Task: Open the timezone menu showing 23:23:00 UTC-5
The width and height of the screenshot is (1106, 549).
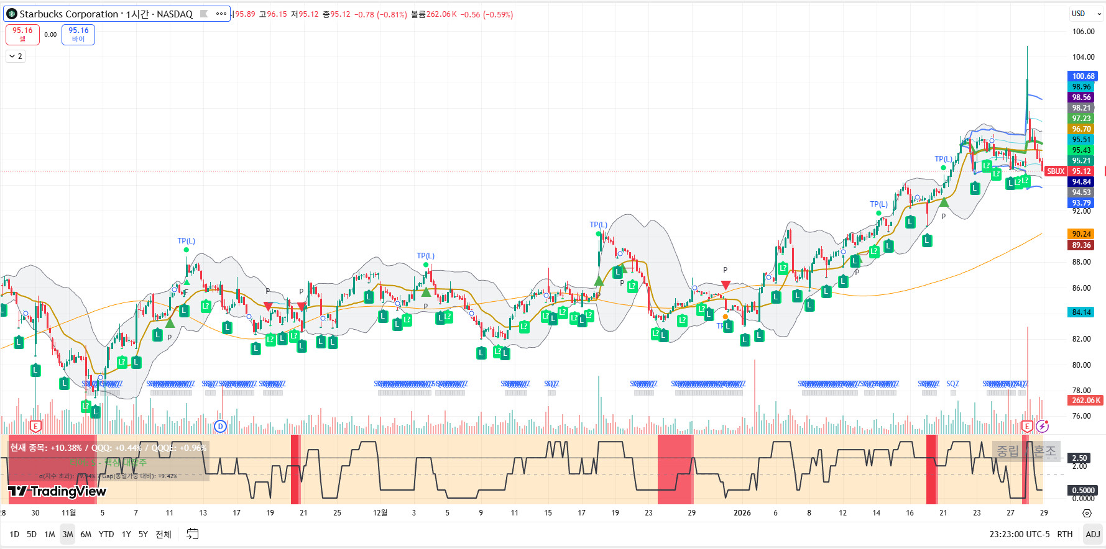Action: [1020, 534]
